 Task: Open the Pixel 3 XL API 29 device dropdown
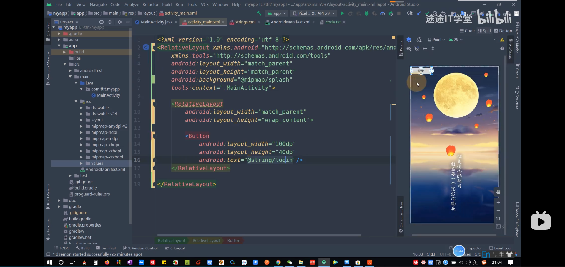(314, 13)
